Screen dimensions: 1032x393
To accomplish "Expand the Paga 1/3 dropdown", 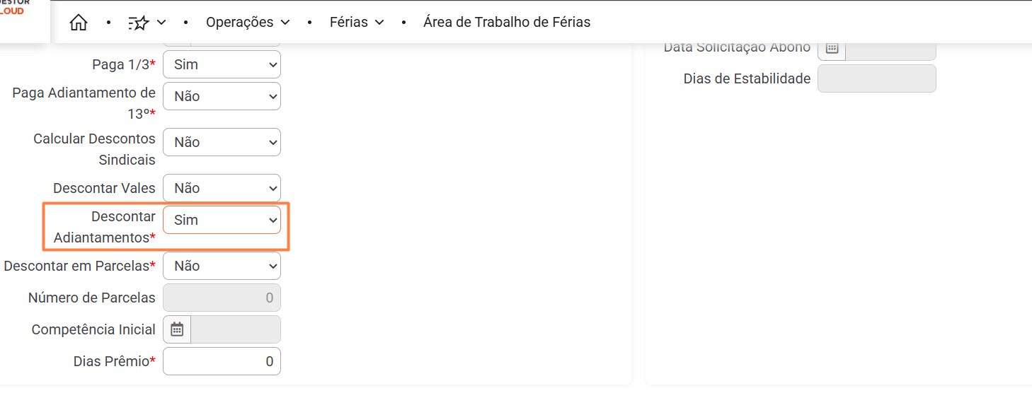I will (x=222, y=64).
